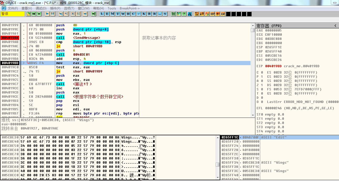
Task: Select stack row 0265FF1C ASCII "Edit"
Action: (279, 137)
